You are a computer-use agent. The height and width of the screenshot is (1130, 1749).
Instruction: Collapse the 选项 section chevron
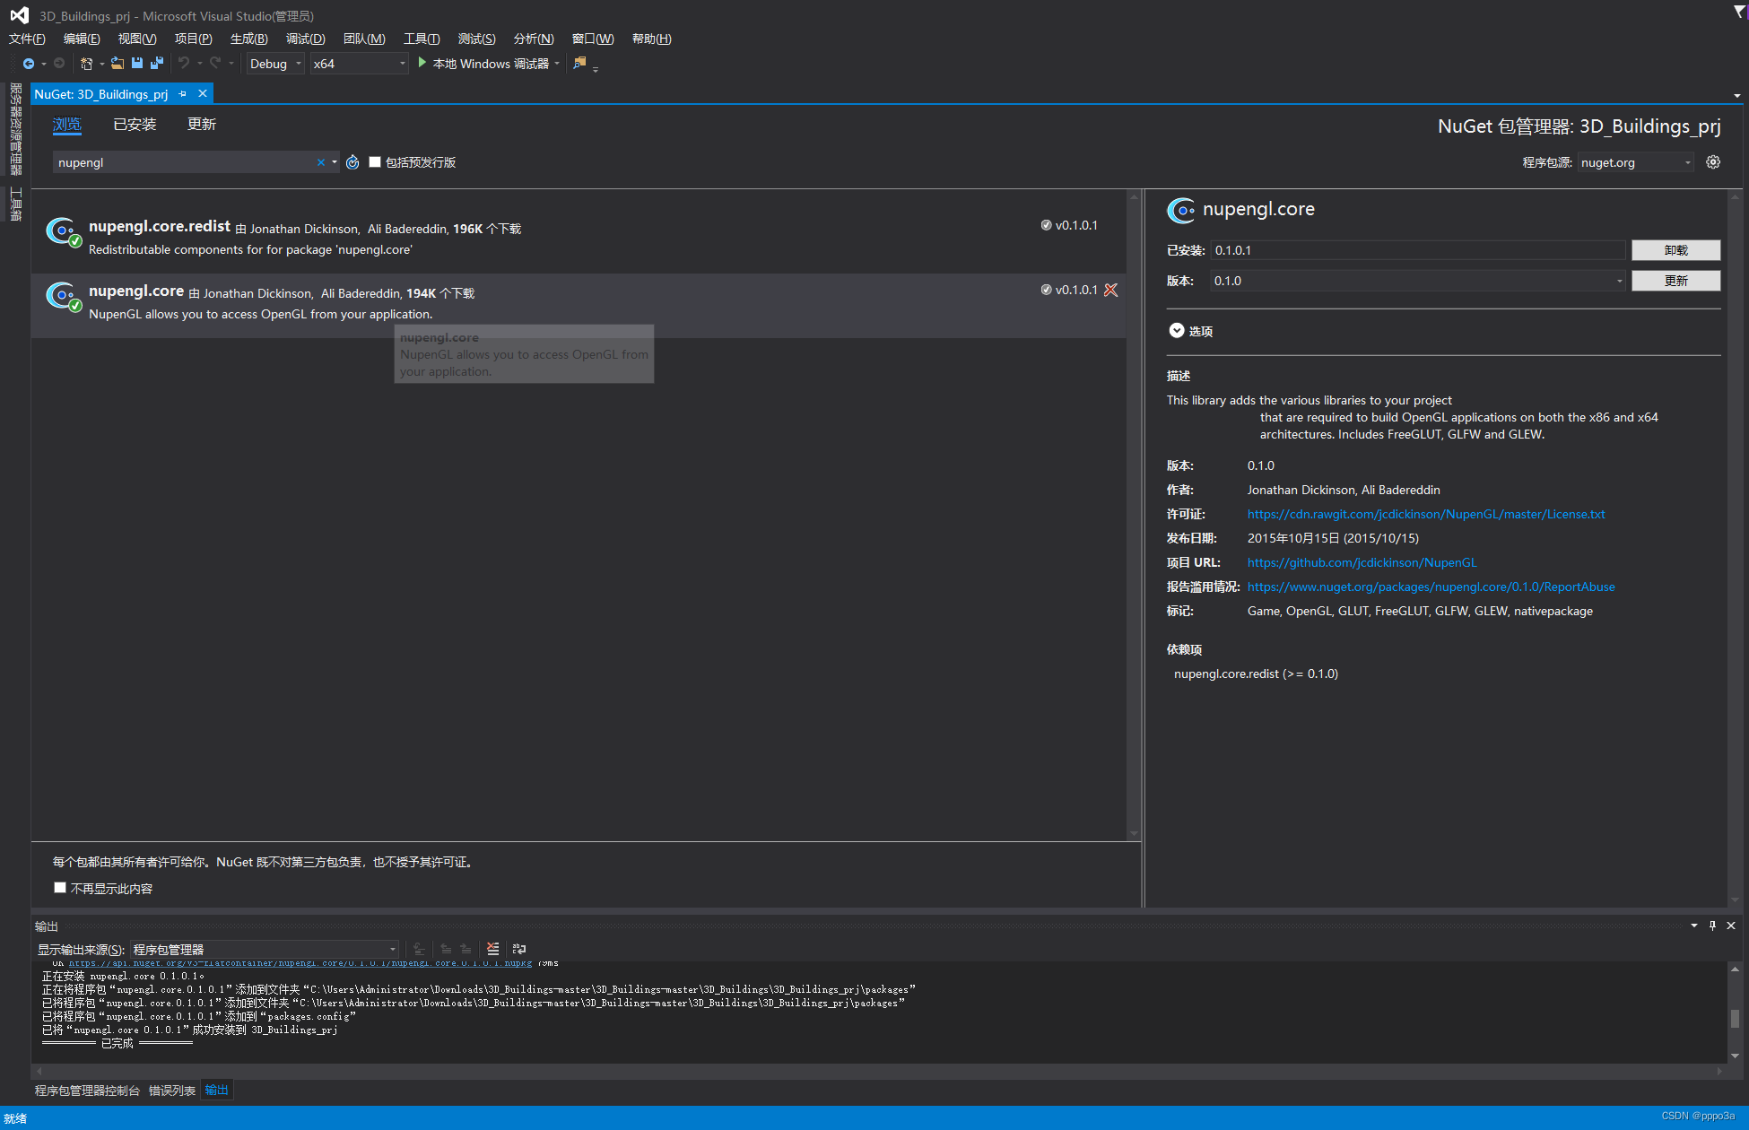coord(1177,330)
